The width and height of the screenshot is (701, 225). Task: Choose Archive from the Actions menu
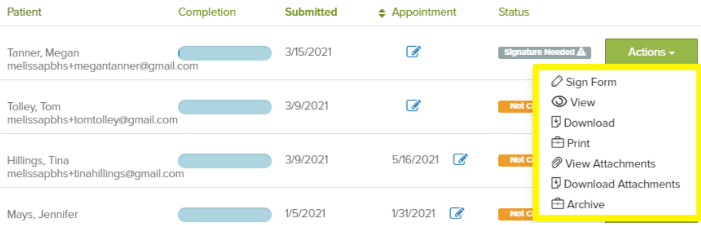pos(586,205)
